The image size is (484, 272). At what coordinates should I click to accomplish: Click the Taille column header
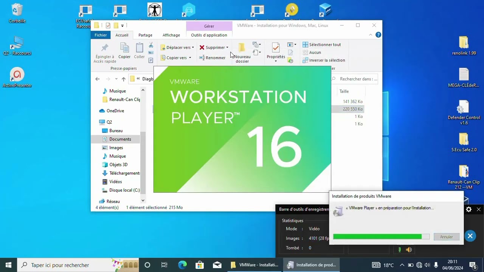pos(351,91)
